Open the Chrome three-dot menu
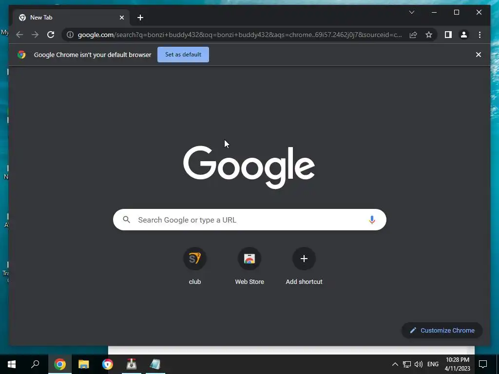 480,35
